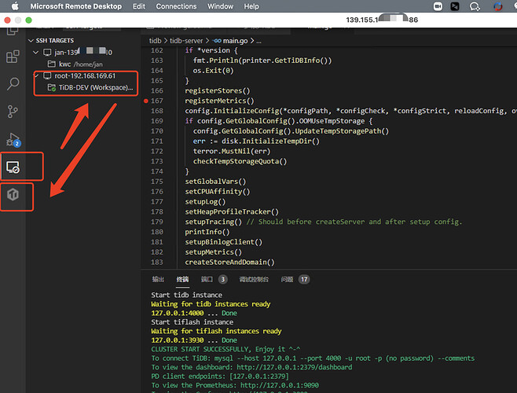Open the Window menu
This screenshot has height=393, width=517.
tap(220, 6)
